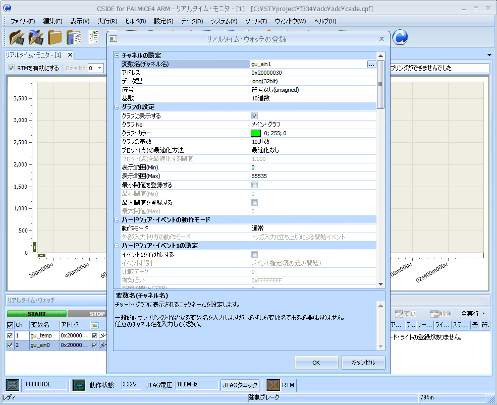Toggle graph display checkbox for gu_ain0 row

click(x=94, y=345)
